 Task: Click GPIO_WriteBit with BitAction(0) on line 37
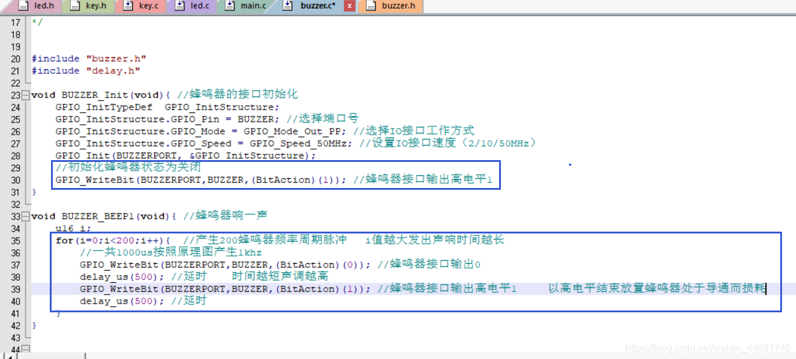(x=225, y=265)
